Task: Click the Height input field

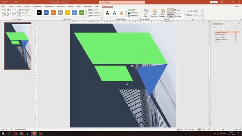Action: 197,11
